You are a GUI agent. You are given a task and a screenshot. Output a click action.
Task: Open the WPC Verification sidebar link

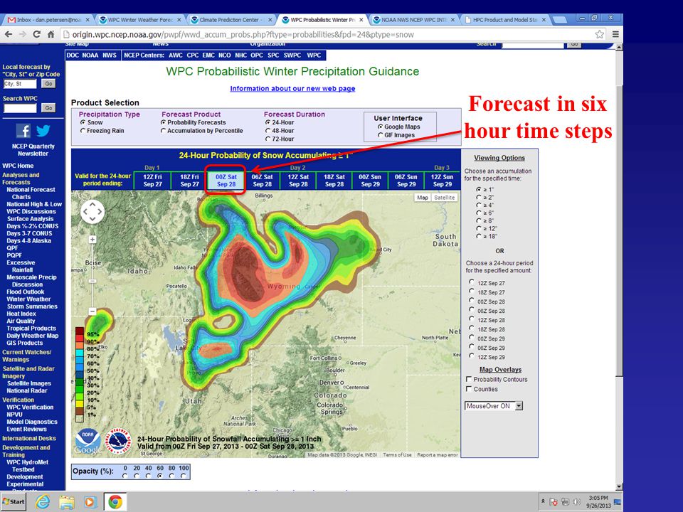point(30,407)
